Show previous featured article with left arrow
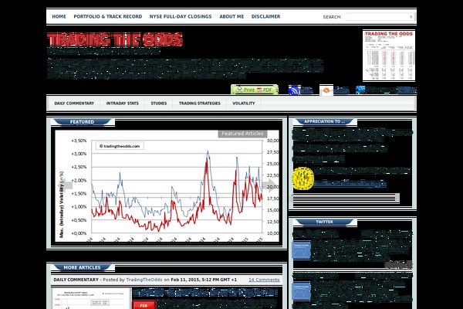The width and height of the screenshot is (463, 309). click(66, 185)
